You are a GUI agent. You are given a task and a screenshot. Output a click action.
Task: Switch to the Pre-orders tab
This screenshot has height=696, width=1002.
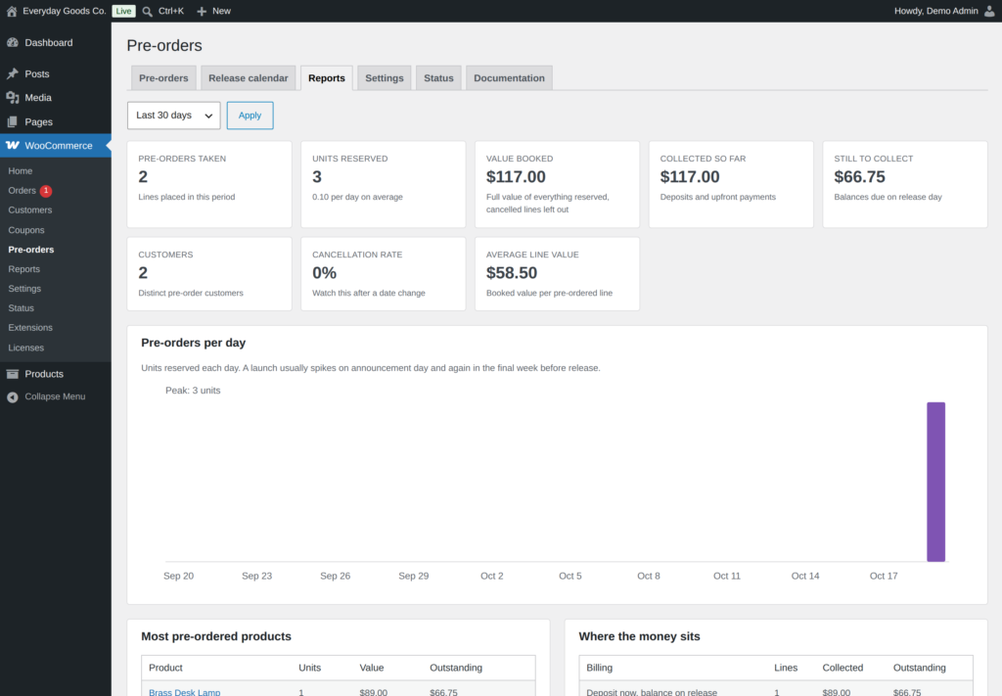(163, 78)
